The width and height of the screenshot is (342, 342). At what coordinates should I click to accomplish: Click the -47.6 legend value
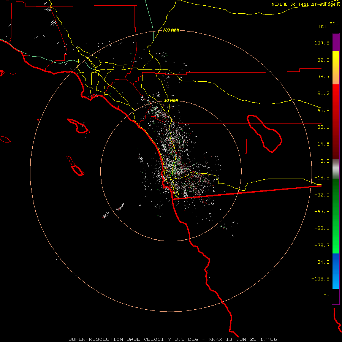(322, 212)
